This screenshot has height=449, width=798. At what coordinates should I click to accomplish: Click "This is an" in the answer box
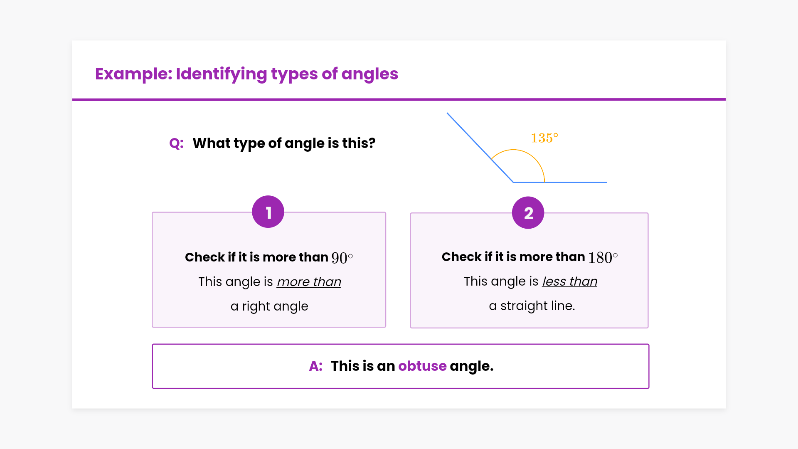click(x=363, y=366)
